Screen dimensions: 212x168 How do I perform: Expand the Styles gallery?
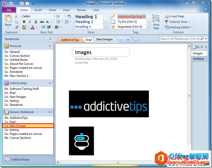click(105, 27)
